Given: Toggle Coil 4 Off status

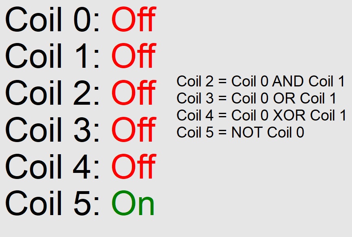Looking at the screenshot, I should tap(133, 167).
